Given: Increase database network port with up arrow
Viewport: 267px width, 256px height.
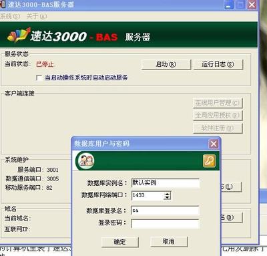Looking at the screenshot, I should pos(167,193).
